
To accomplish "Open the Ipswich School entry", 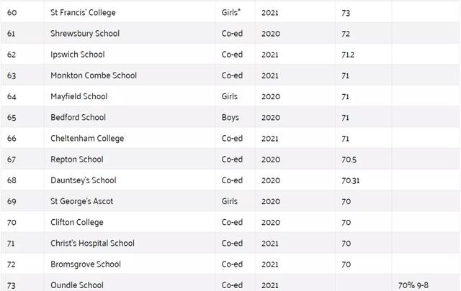I will pyautogui.click(x=77, y=55).
